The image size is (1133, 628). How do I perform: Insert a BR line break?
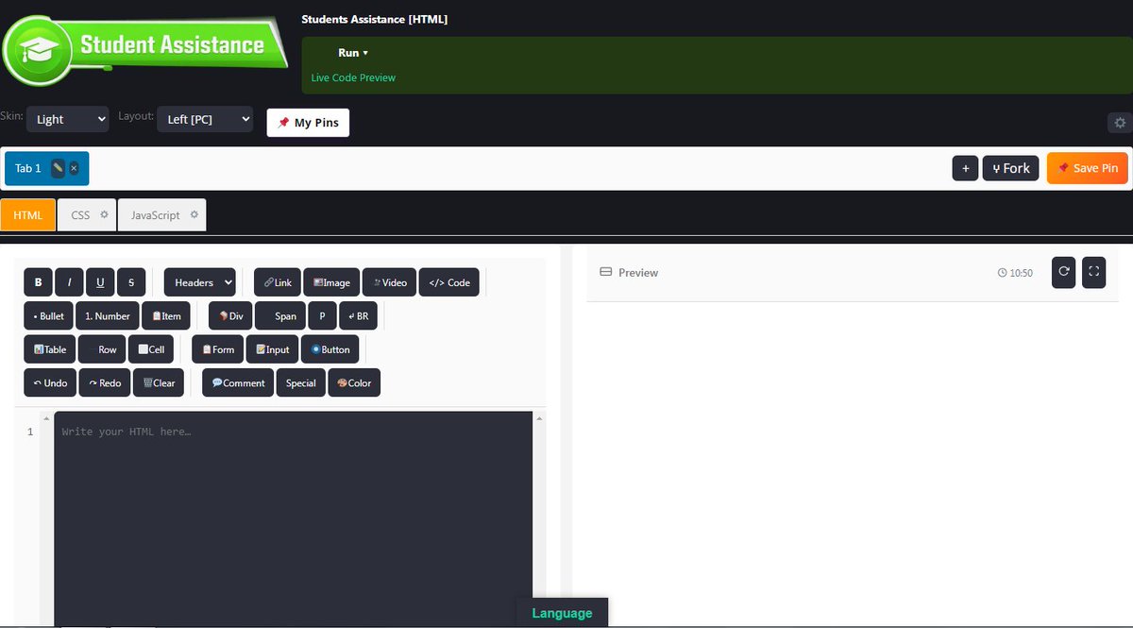[358, 316]
